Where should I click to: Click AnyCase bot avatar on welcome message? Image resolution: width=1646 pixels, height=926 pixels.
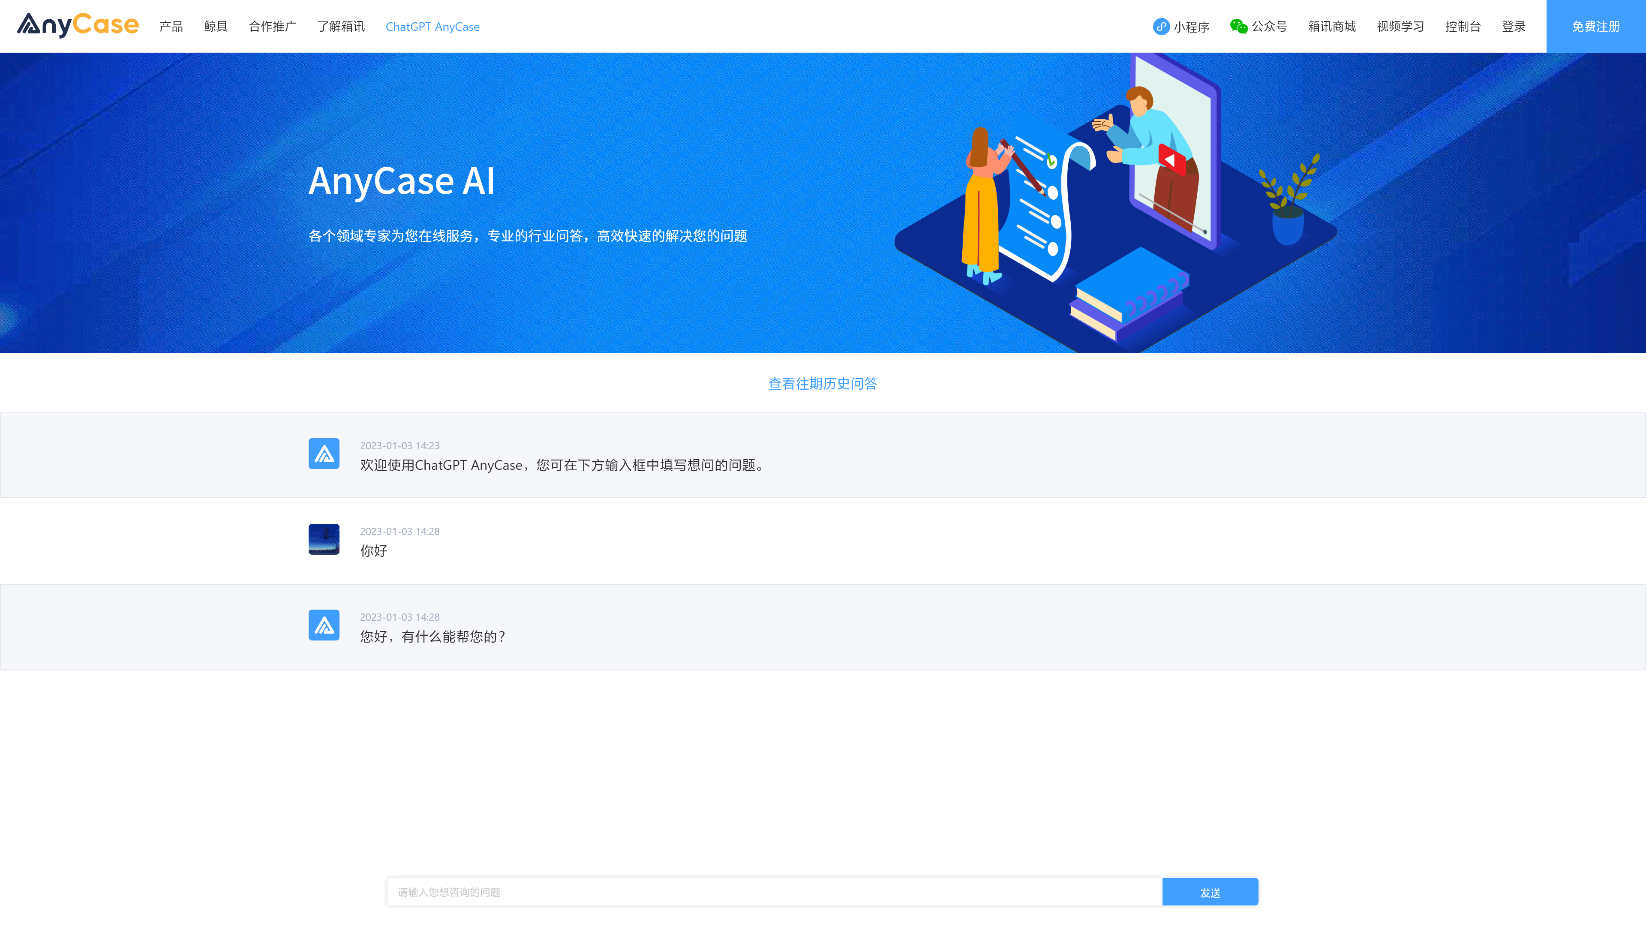click(x=324, y=454)
